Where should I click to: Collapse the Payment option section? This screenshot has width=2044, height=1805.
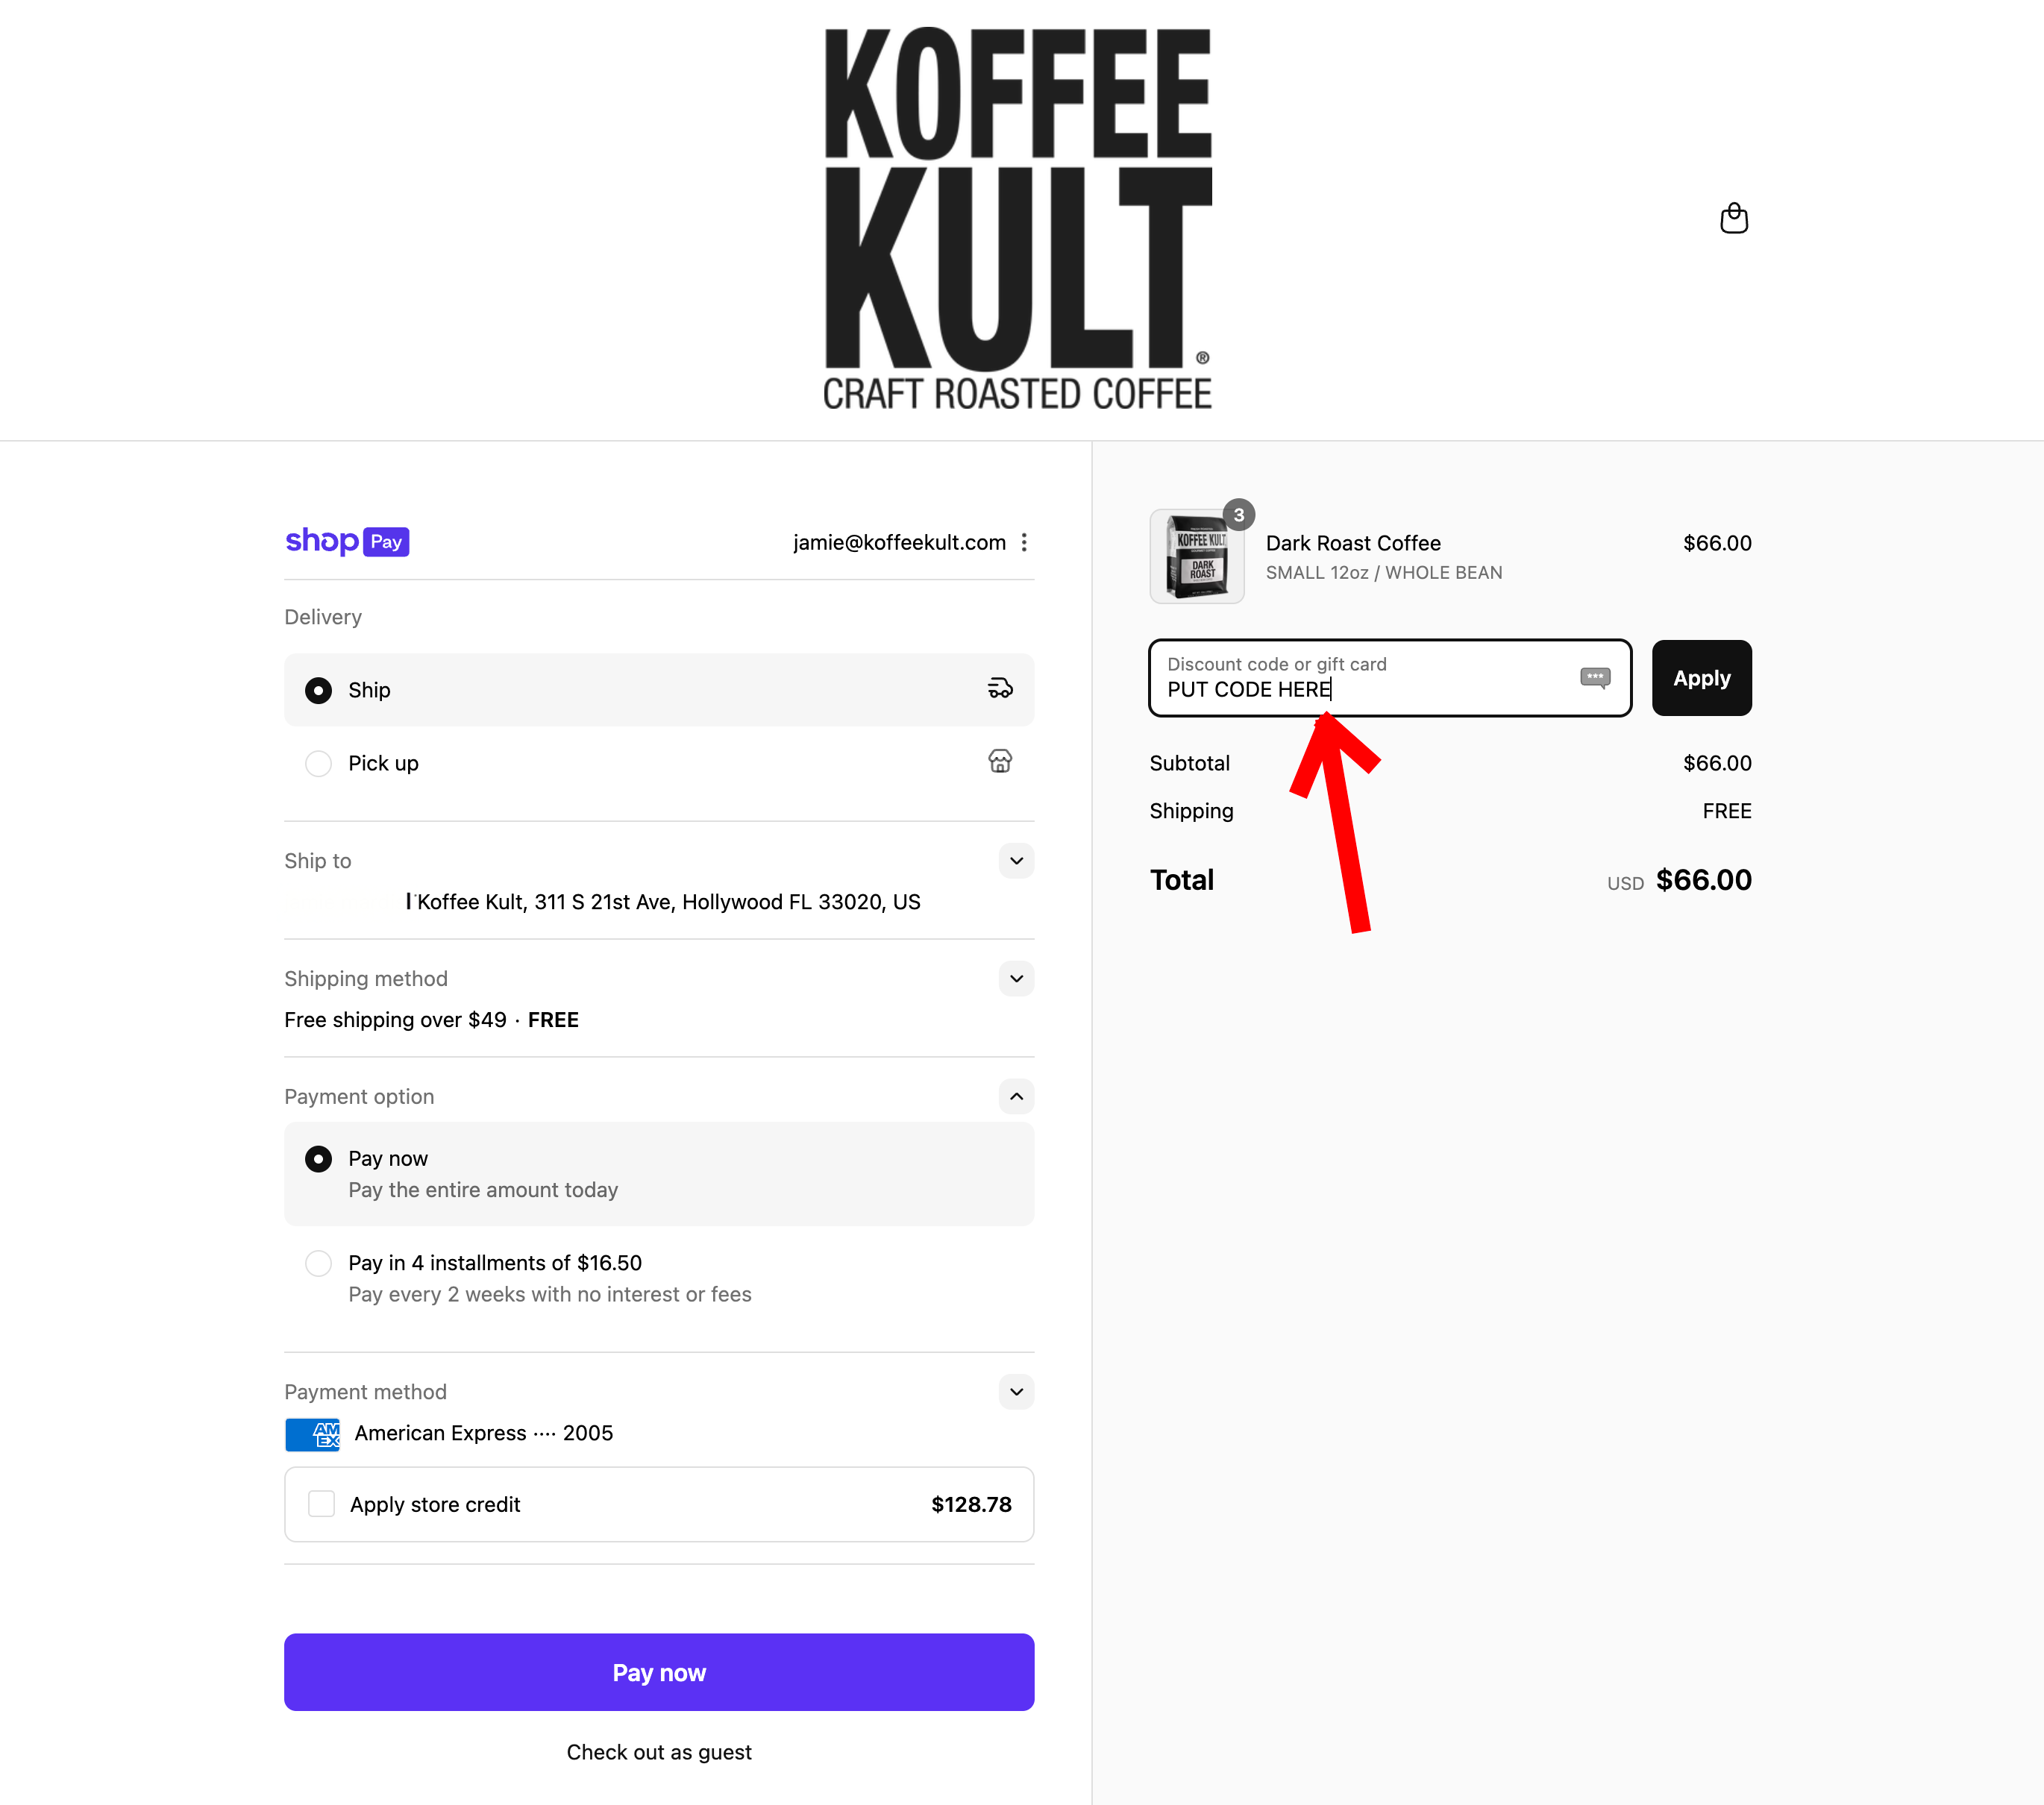(1016, 1096)
